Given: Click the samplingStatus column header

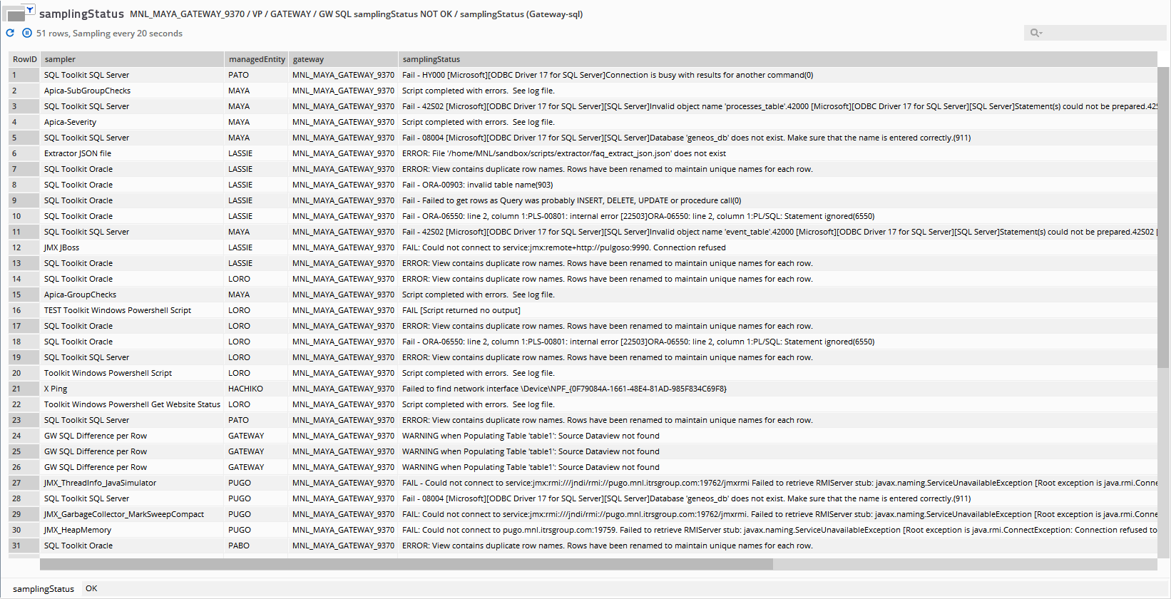Looking at the screenshot, I should (777, 59).
